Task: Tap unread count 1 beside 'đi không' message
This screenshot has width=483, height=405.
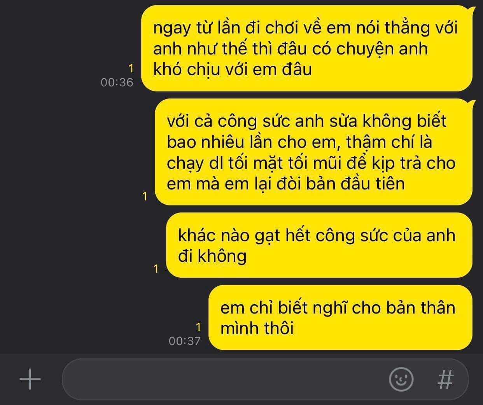Action: pos(156,269)
